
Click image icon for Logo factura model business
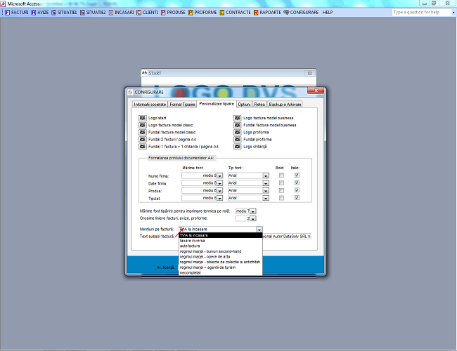(238, 118)
